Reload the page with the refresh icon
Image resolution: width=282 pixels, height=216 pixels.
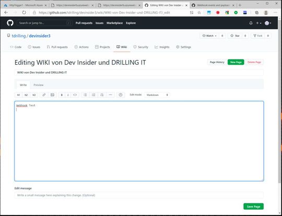[x=24, y=13]
